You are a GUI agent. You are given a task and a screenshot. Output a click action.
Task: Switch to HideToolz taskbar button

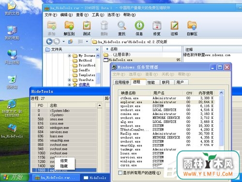[95, 178]
